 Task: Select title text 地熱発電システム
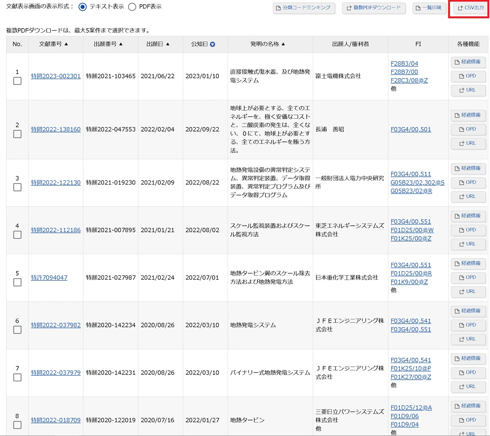[x=253, y=325]
